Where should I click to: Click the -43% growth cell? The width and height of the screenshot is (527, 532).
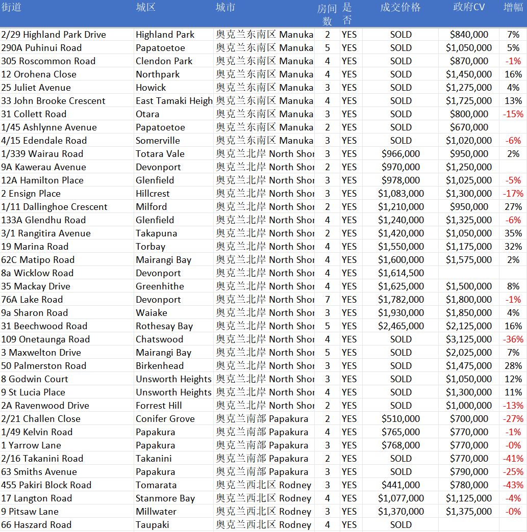click(x=513, y=485)
